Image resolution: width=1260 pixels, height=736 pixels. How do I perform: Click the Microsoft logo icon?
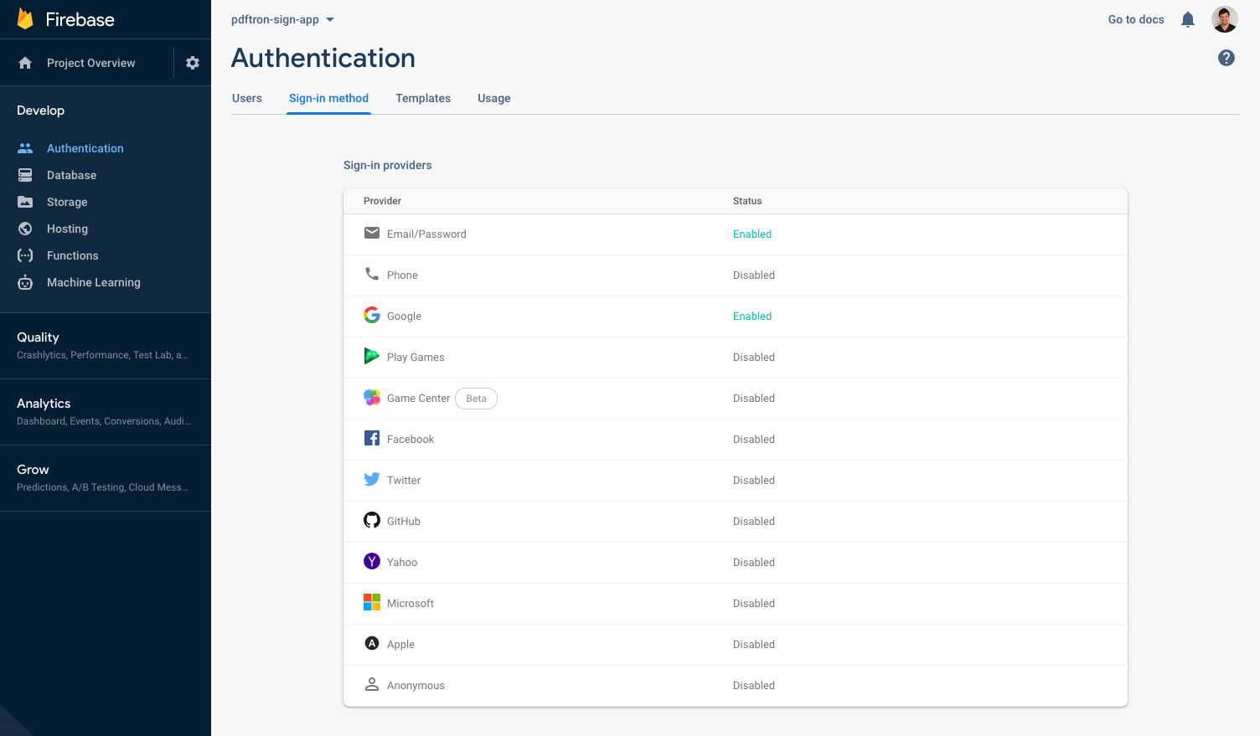click(x=372, y=602)
